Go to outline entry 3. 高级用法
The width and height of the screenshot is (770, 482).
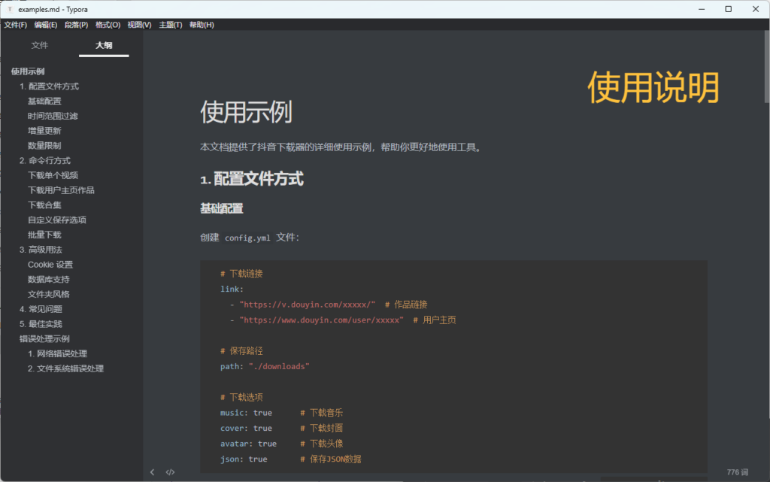point(41,250)
